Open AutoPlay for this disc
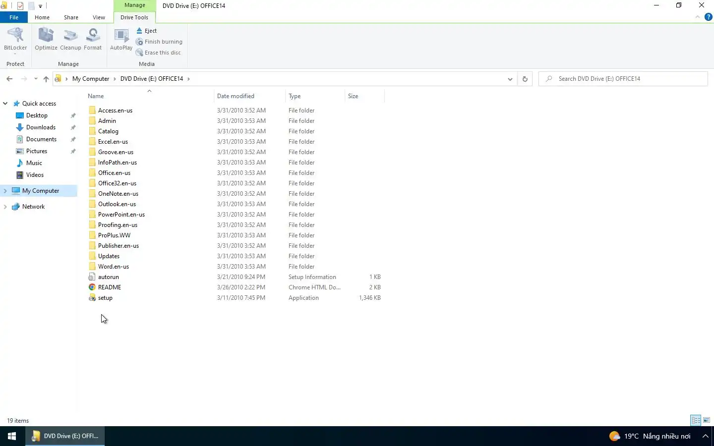Screen dimensions: 714x446 tap(121, 39)
